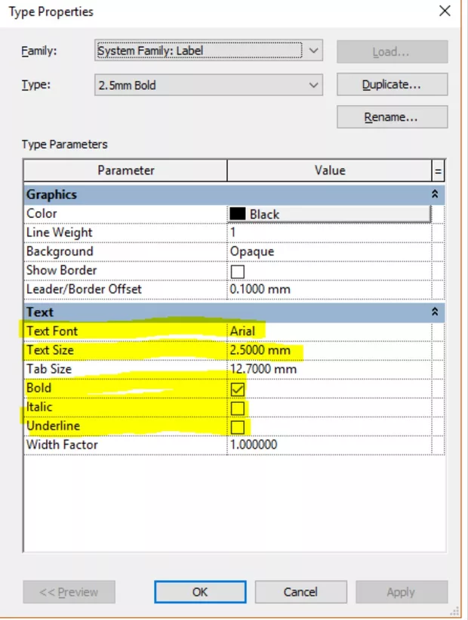Click the Rename button
468x620 pixels.
tap(393, 117)
